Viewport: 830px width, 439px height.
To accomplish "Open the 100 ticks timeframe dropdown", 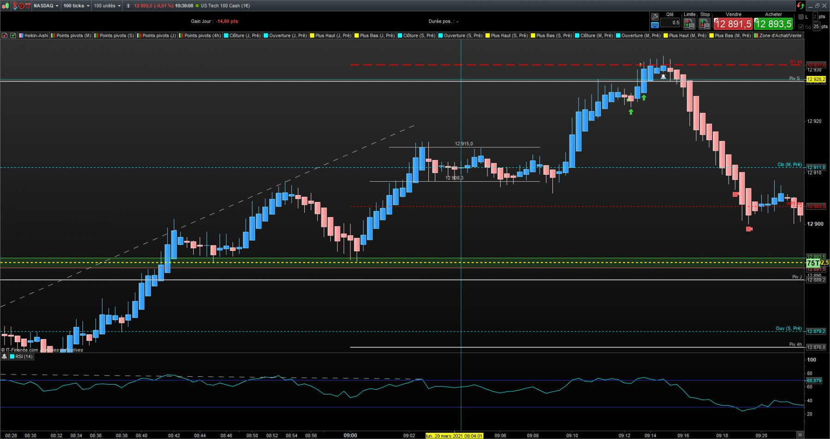I will [77, 6].
